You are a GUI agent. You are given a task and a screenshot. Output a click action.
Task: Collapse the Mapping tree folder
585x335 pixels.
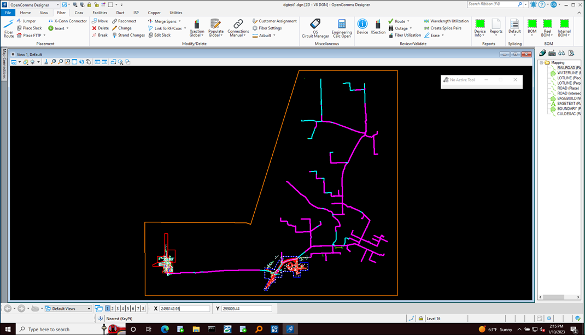(x=541, y=63)
